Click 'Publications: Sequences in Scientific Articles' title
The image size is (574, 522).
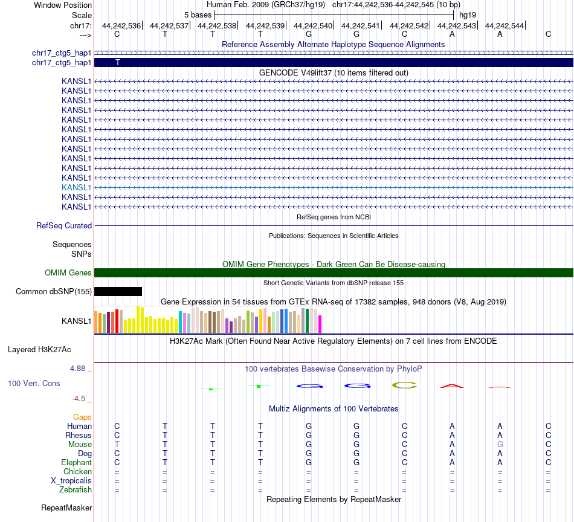[334, 236]
